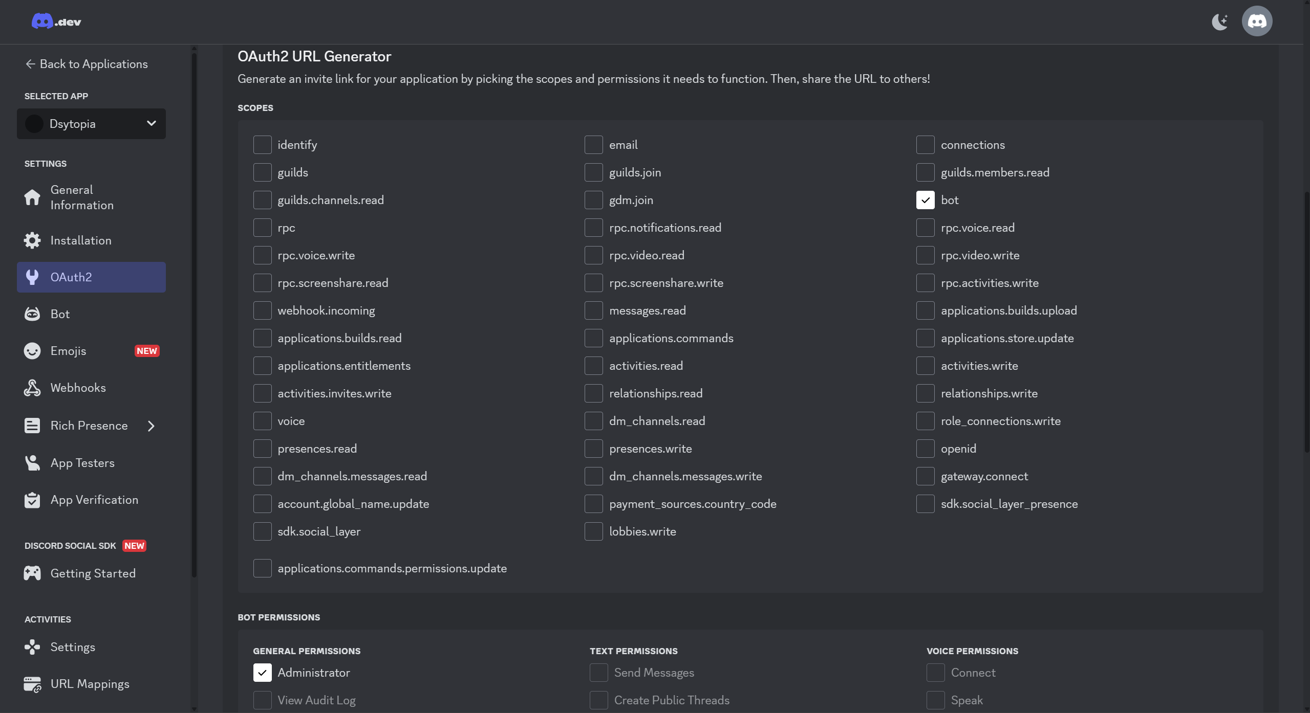Disable the Administrator permission
Image resolution: width=1310 pixels, height=713 pixels.
pyautogui.click(x=263, y=673)
